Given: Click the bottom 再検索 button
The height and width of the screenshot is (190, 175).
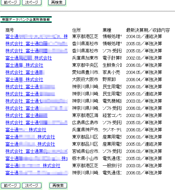Looking at the screenshot, I should (58, 186).
